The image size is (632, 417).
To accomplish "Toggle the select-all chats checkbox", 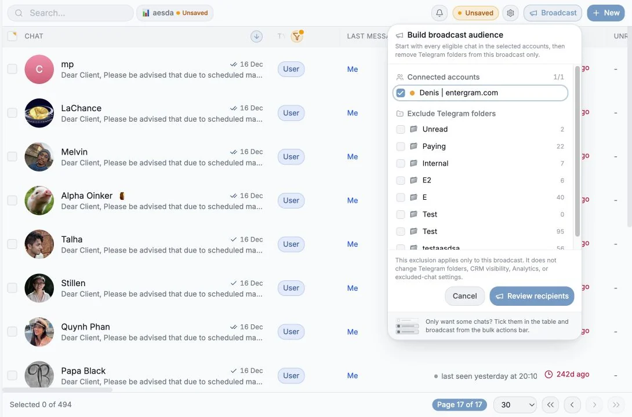I will [12, 36].
